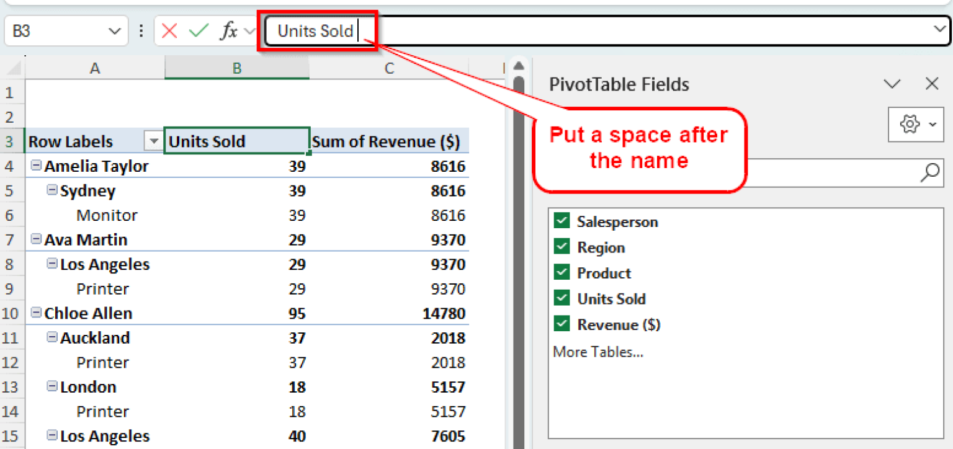The image size is (953, 449).
Task: Collapse the PivotTable Fields pane chevron
Action: coord(892,84)
